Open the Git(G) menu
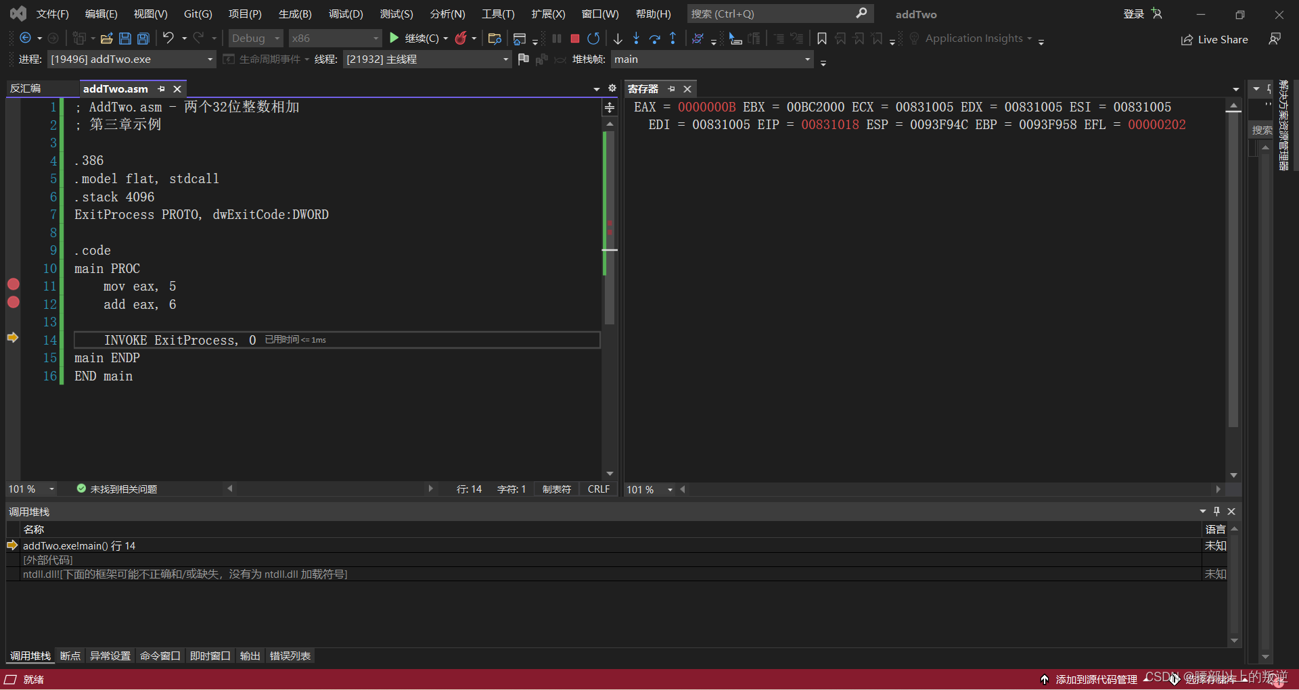 [x=198, y=14]
